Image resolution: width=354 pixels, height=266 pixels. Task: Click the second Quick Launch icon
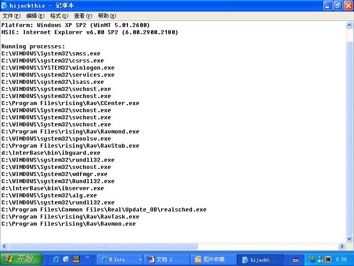(x=66, y=259)
